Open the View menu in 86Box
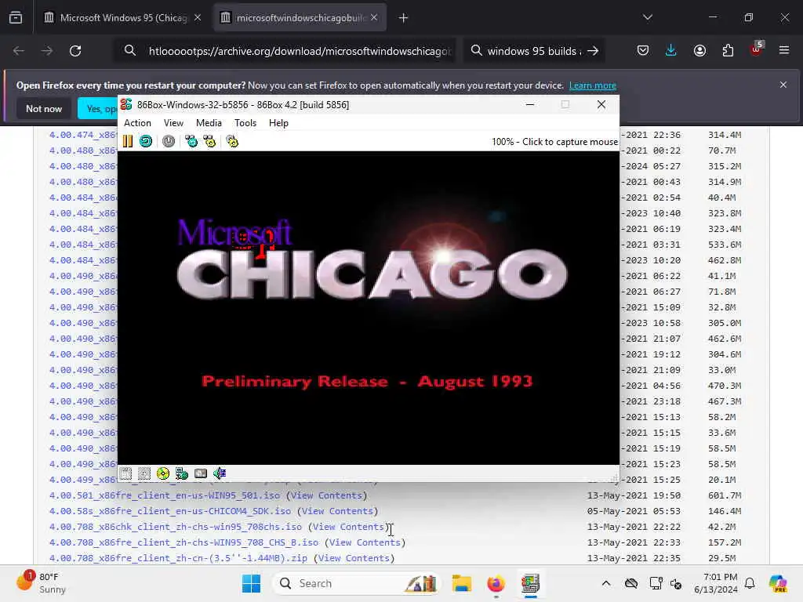This screenshot has width=803, height=602. tap(173, 123)
